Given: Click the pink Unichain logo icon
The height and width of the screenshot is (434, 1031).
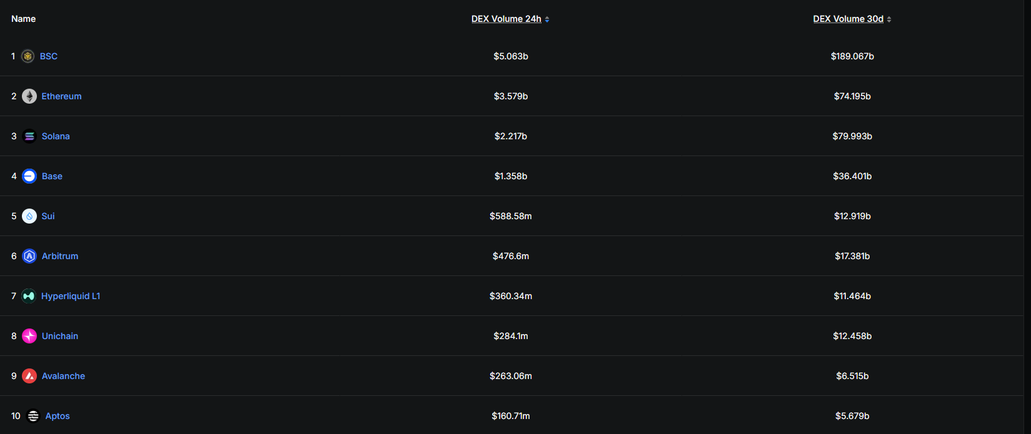Looking at the screenshot, I should [x=29, y=336].
